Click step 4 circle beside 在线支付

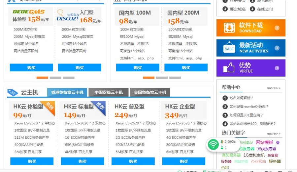(x=252, y=9)
